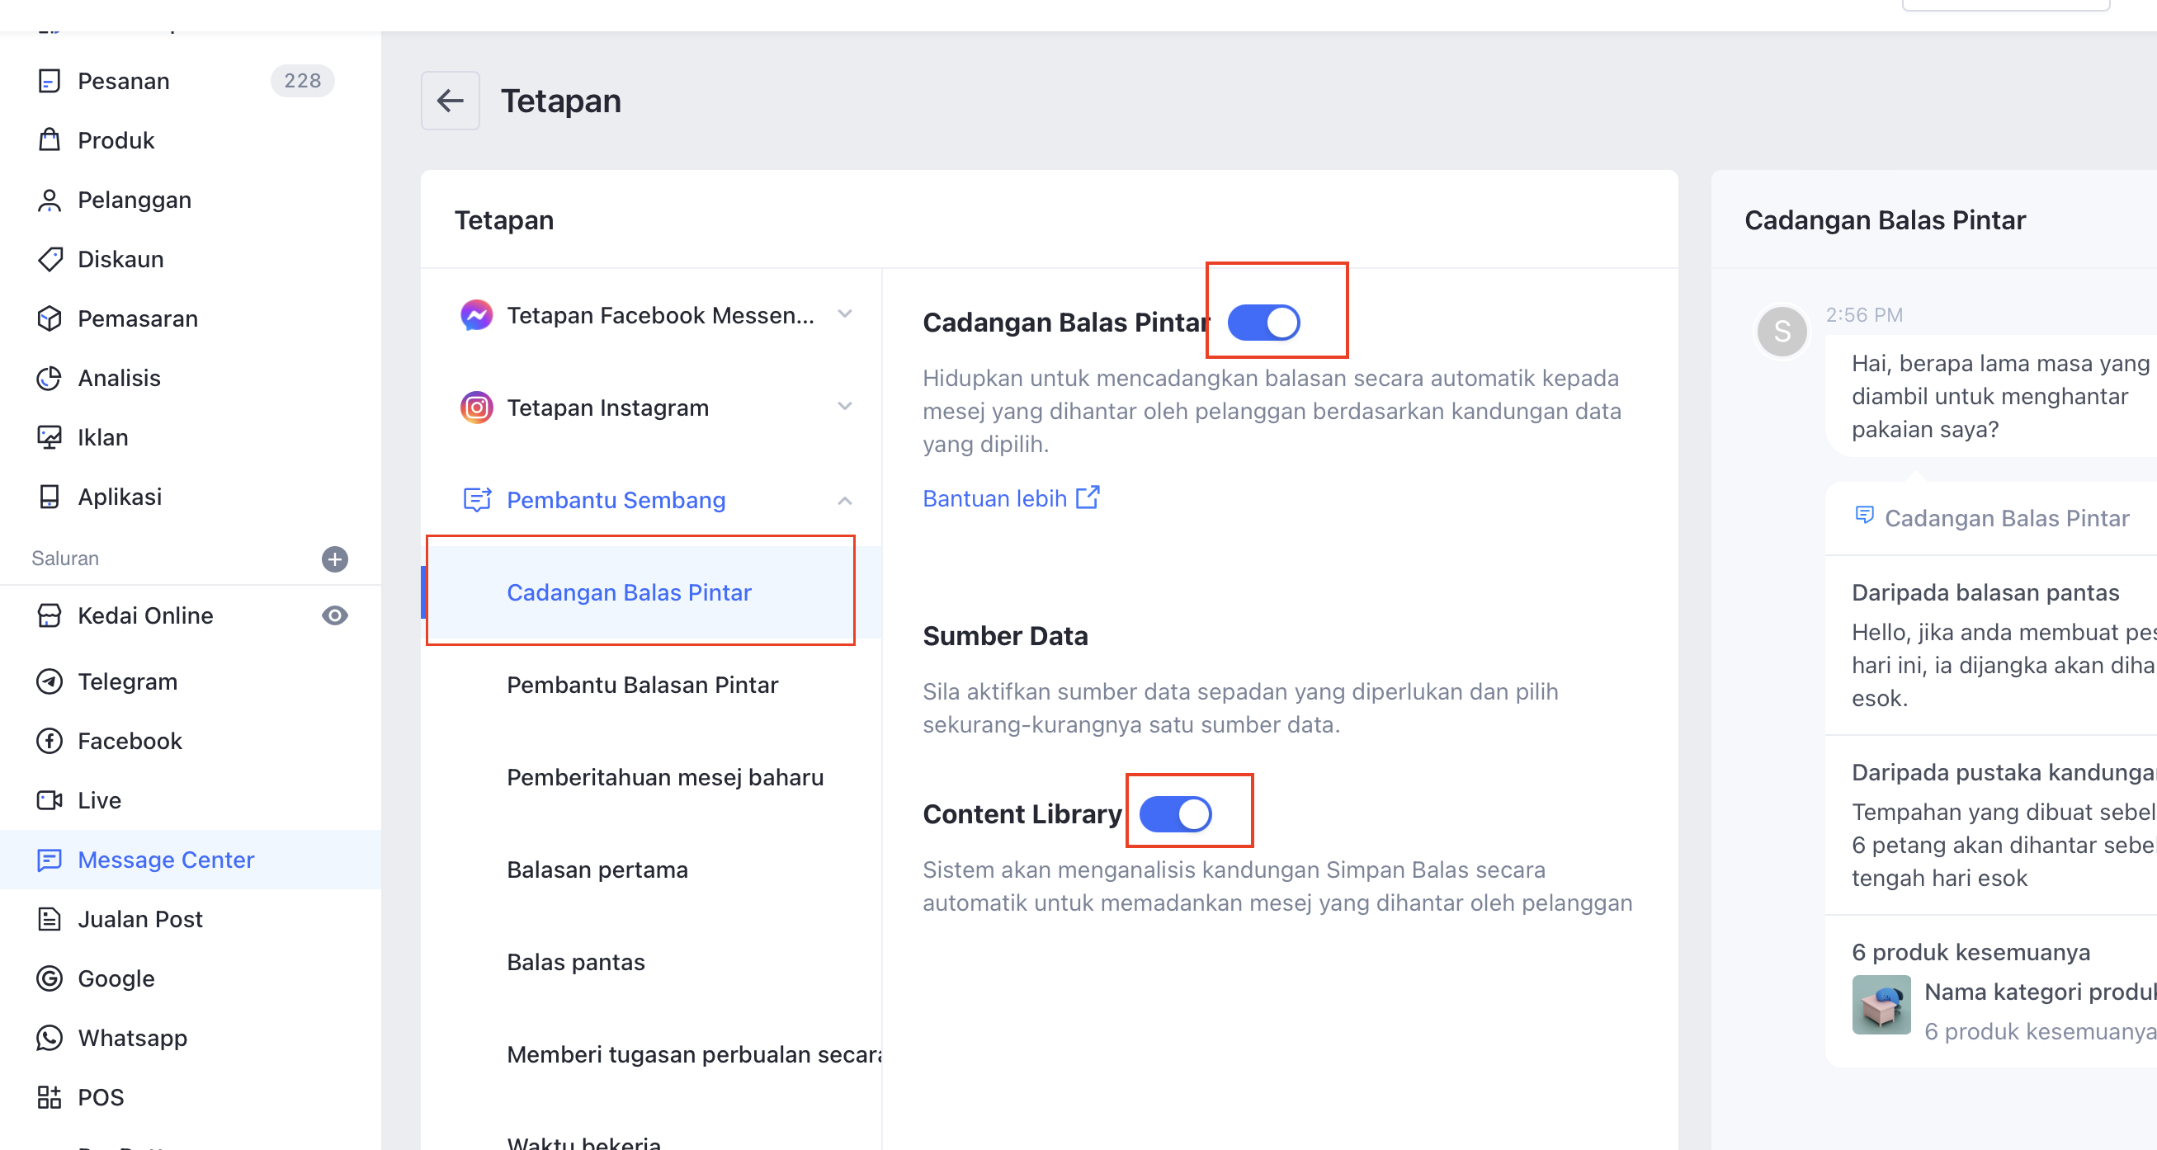Click the back arrow beside Tetapan
2157x1150 pixels.
(x=450, y=101)
